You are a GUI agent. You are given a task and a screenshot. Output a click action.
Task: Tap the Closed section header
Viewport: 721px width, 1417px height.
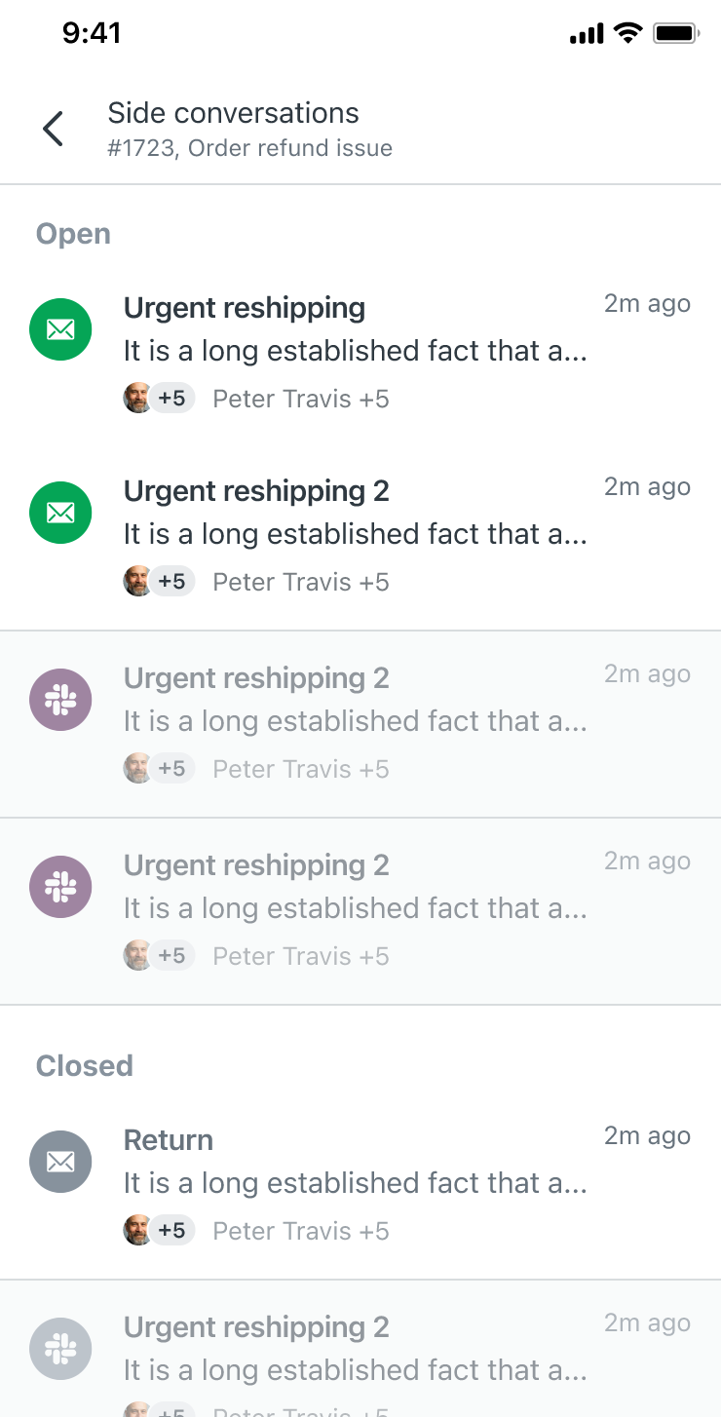click(x=85, y=1065)
